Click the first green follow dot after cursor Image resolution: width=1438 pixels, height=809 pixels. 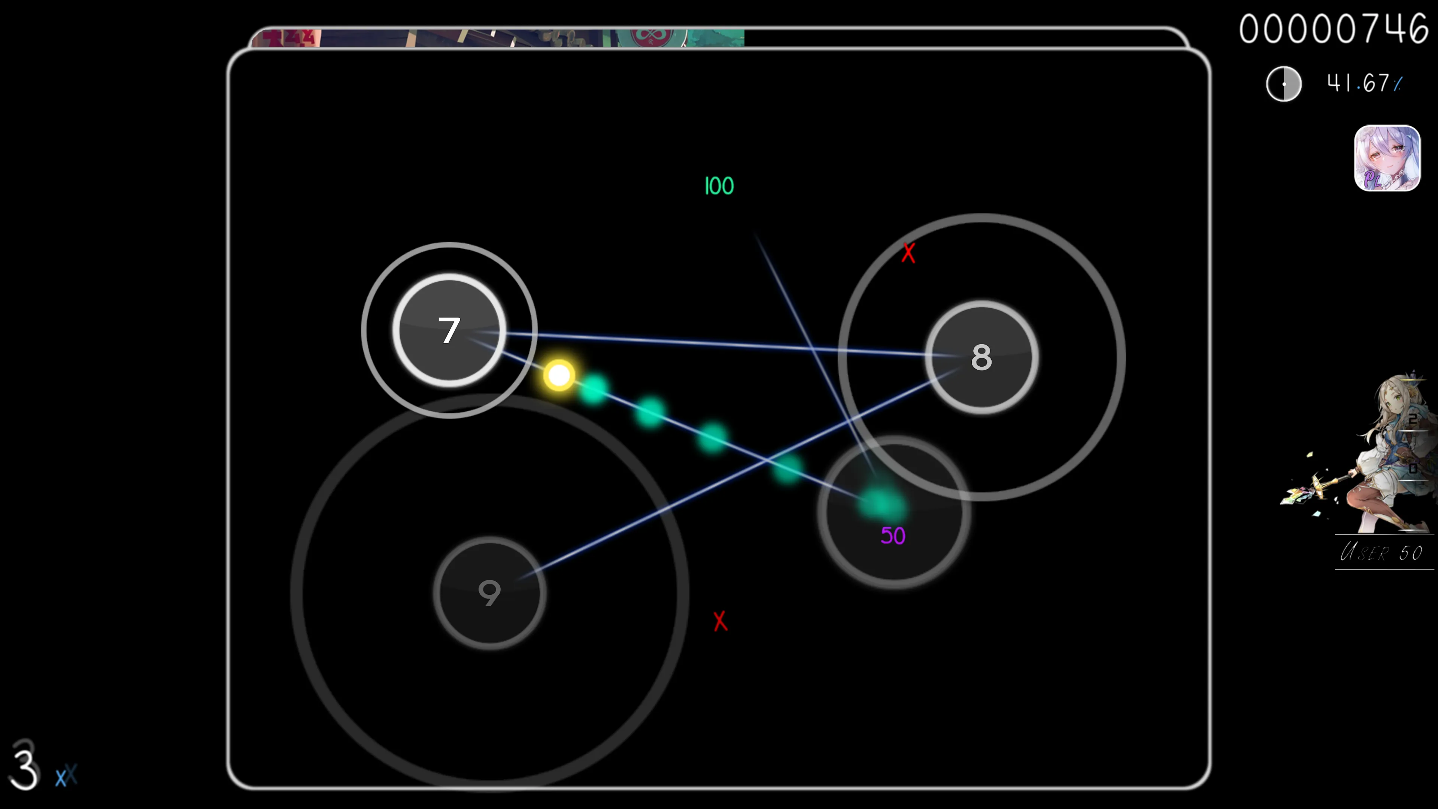coord(594,389)
